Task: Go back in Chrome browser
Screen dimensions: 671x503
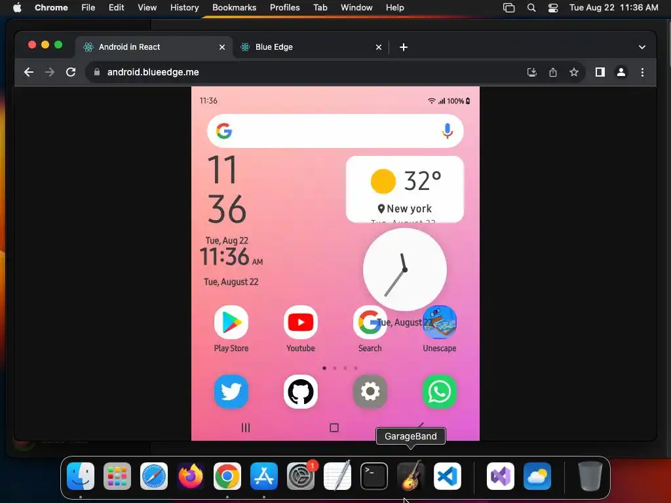Action: [x=29, y=72]
